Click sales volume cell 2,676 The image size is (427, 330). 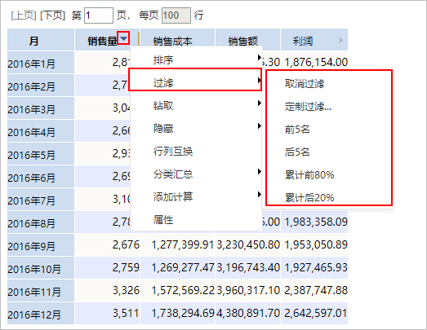(x=107, y=245)
